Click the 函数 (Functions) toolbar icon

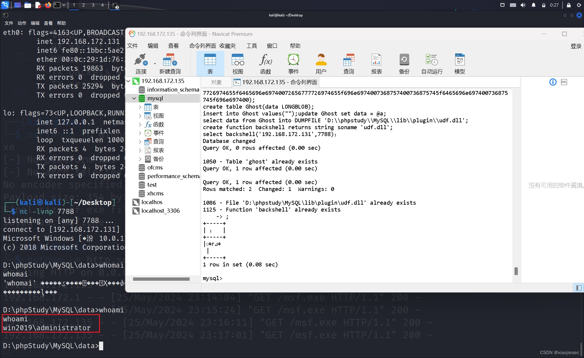pos(265,63)
